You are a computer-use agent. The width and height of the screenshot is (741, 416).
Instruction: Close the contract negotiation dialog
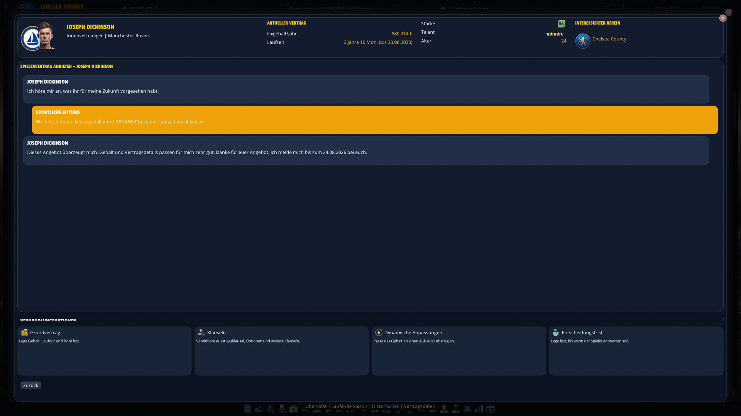[x=723, y=18]
